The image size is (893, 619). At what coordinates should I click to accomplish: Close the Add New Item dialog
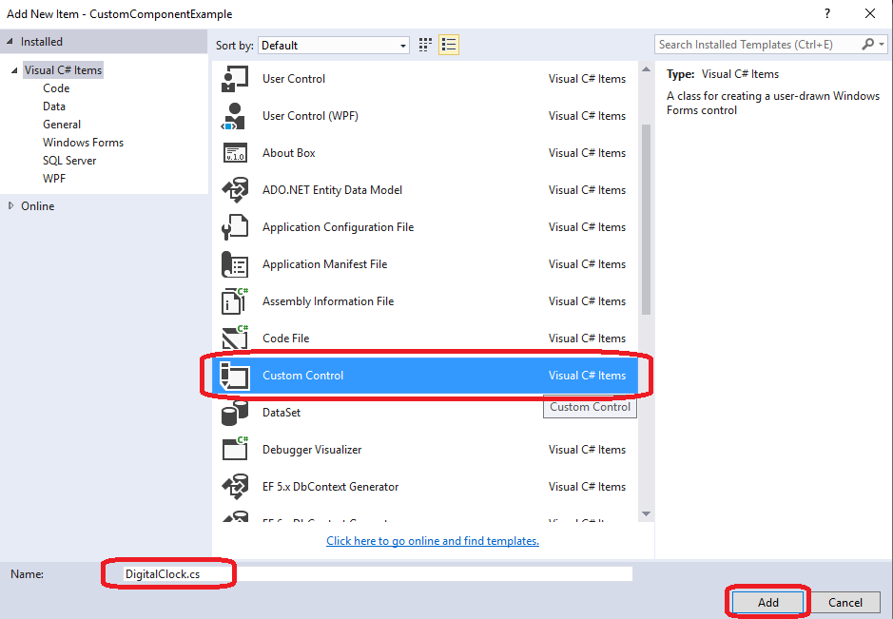(870, 13)
